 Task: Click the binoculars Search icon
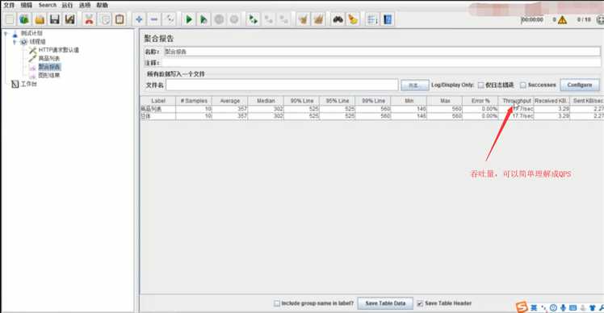338,19
